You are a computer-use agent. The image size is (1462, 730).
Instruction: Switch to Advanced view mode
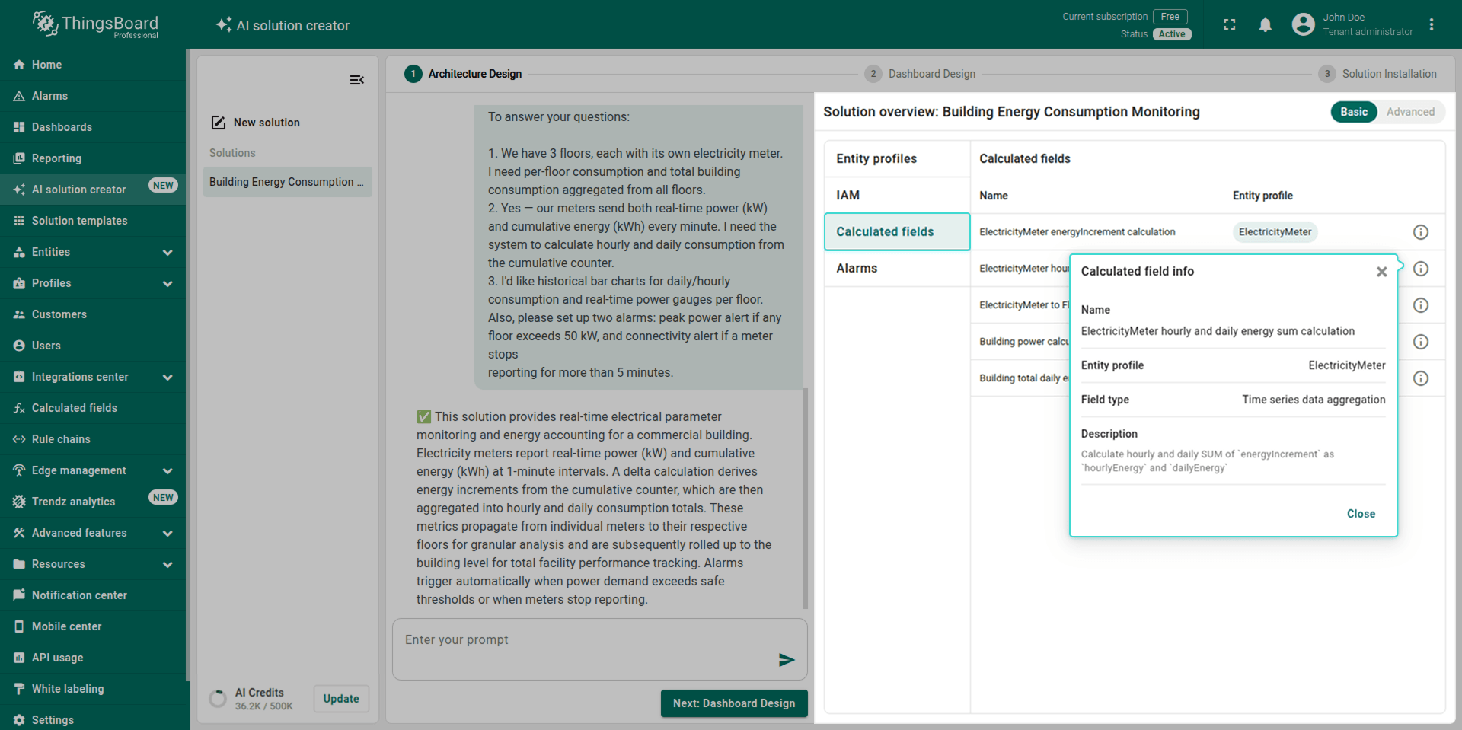click(1409, 112)
